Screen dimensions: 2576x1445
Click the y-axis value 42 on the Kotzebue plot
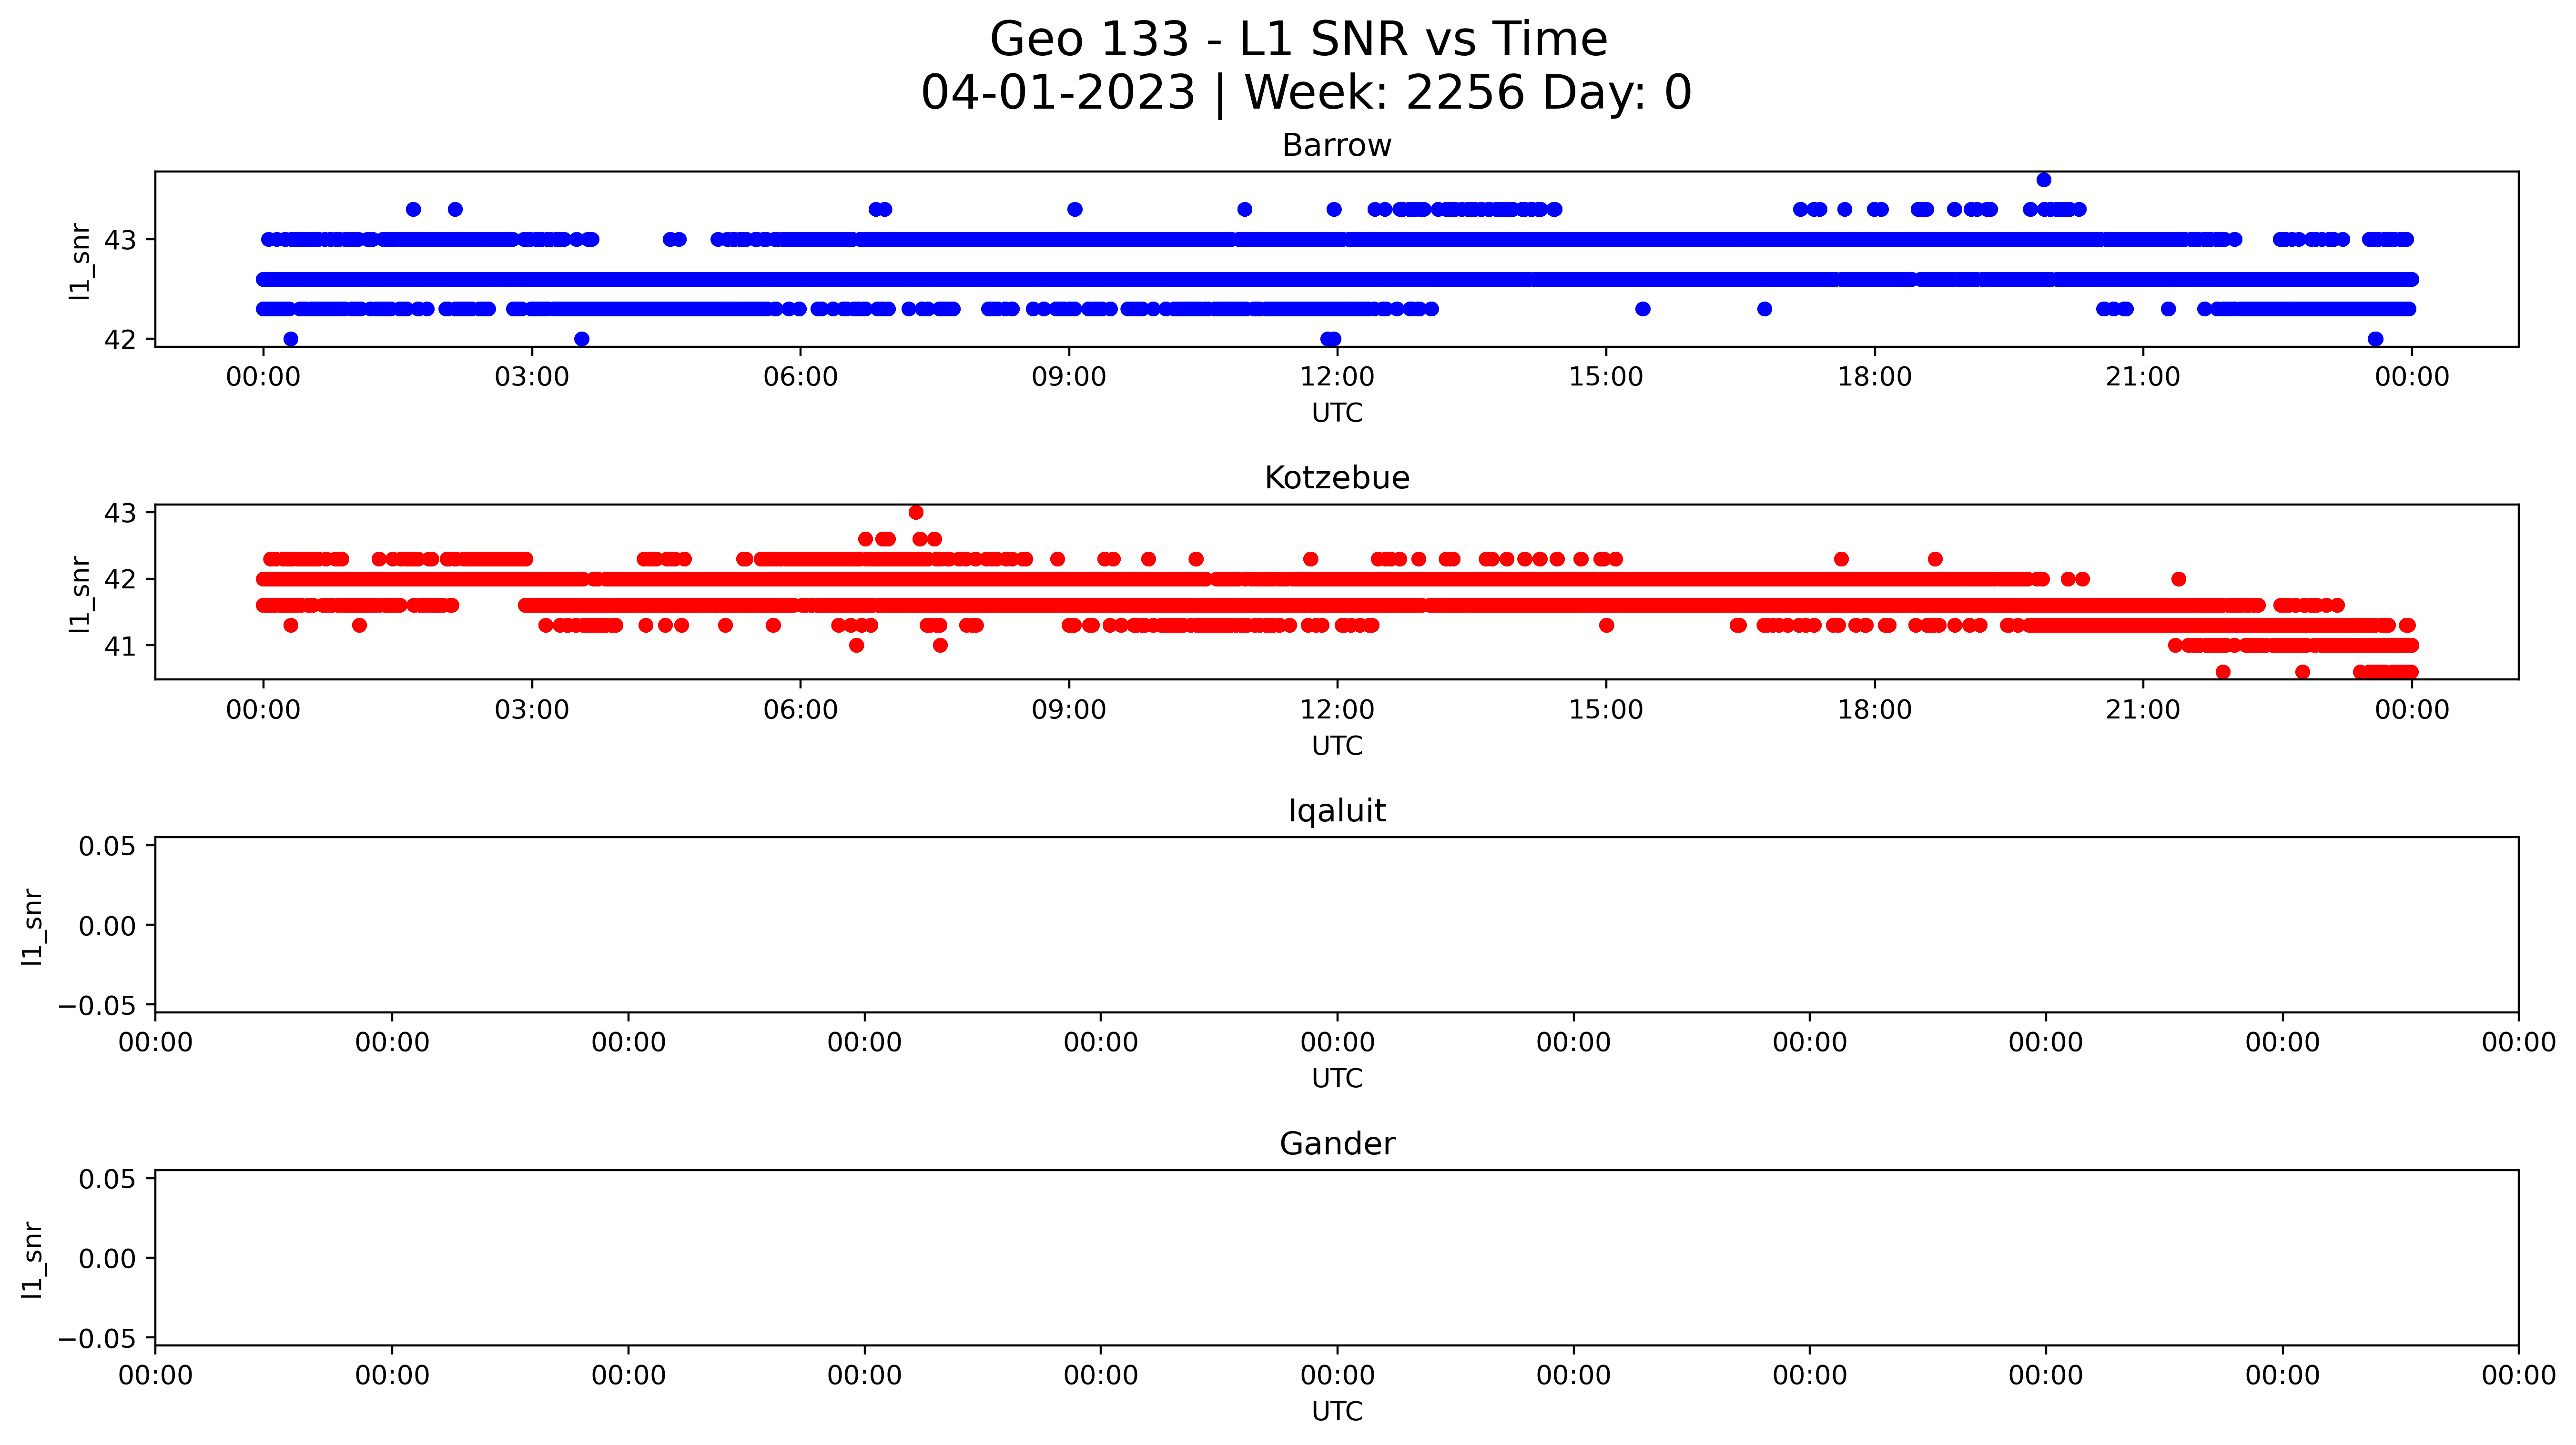click(120, 580)
